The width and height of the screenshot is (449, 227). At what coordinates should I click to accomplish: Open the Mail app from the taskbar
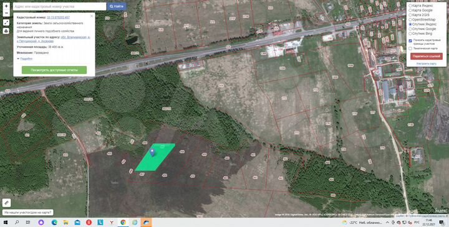click(x=77, y=223)
